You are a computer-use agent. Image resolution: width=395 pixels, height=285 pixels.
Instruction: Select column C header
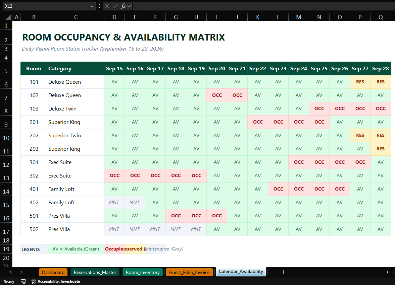[76, 17]
